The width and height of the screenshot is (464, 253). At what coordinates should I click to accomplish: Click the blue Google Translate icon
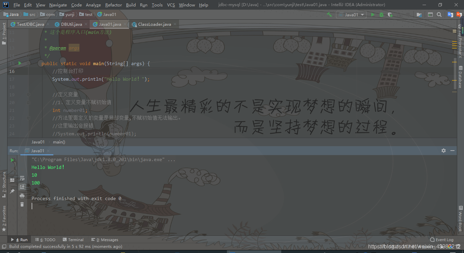click(x=450, y=15)
